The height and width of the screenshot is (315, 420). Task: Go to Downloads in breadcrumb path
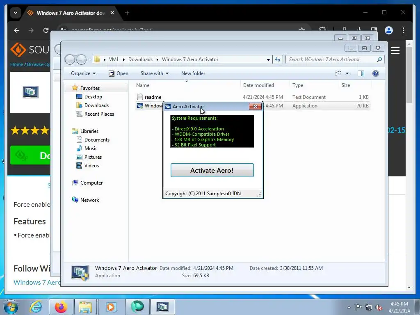(140, 59)
